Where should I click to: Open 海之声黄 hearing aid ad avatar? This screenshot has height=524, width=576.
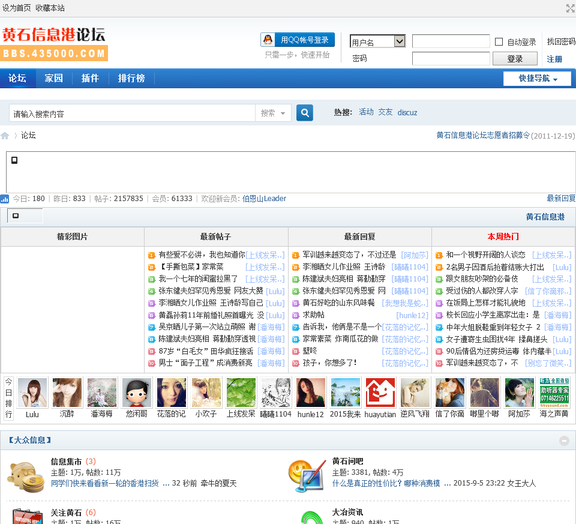[554, 393]
